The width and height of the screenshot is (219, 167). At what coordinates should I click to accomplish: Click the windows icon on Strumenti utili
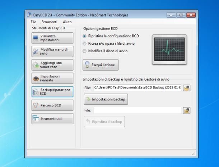[36, 119]
